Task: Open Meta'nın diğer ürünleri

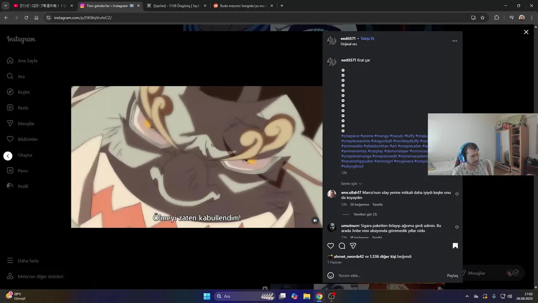Action: 35,276
